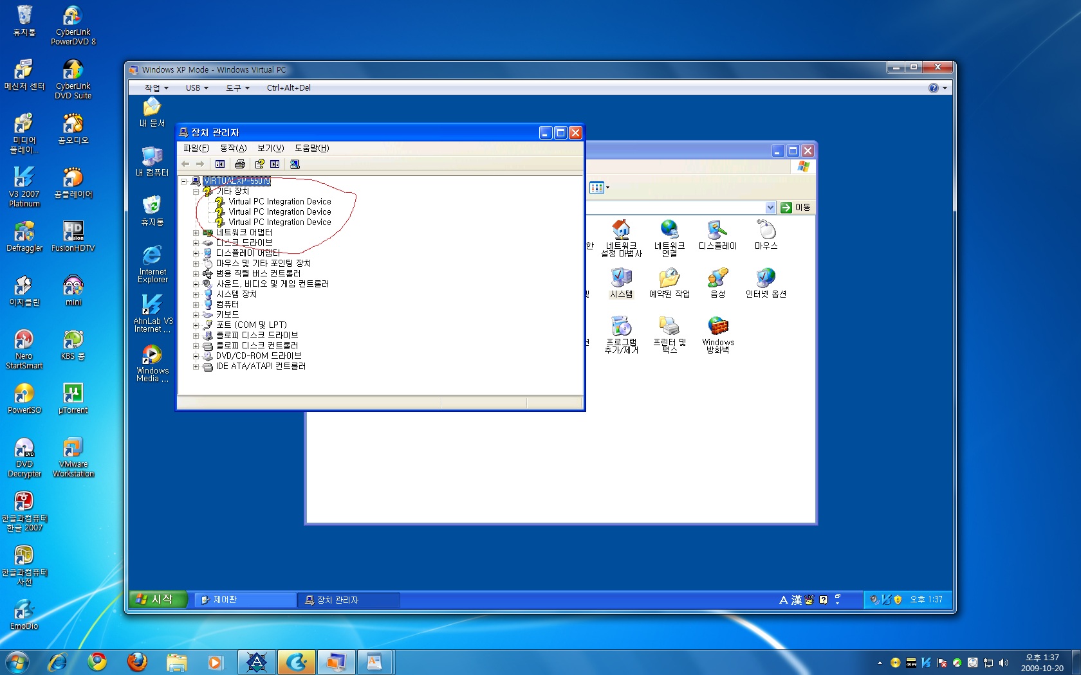The width and height of the screenshot is (1081, 675).
Task: Open 프린터 및 팩스 in Control Panel
Action: [x=669, y=334]
